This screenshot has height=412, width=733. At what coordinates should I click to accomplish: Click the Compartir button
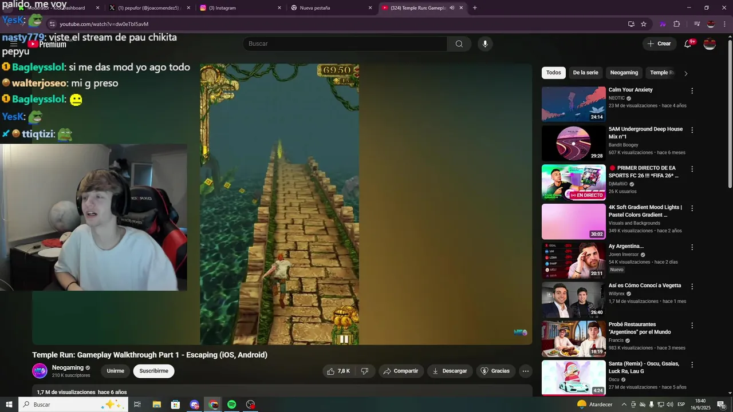401,371
